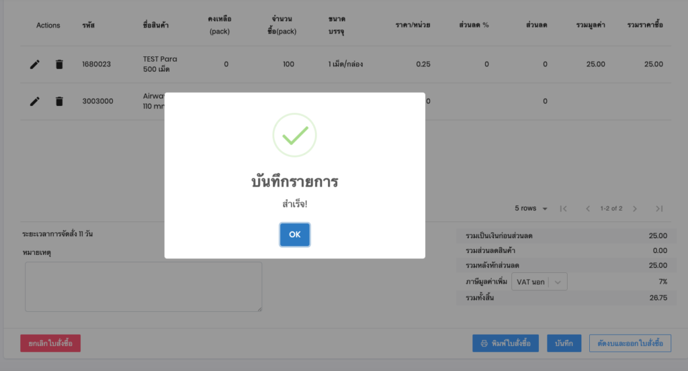Advance to the next table page
This screenshot has height=371, width=688.
(635, 209)
